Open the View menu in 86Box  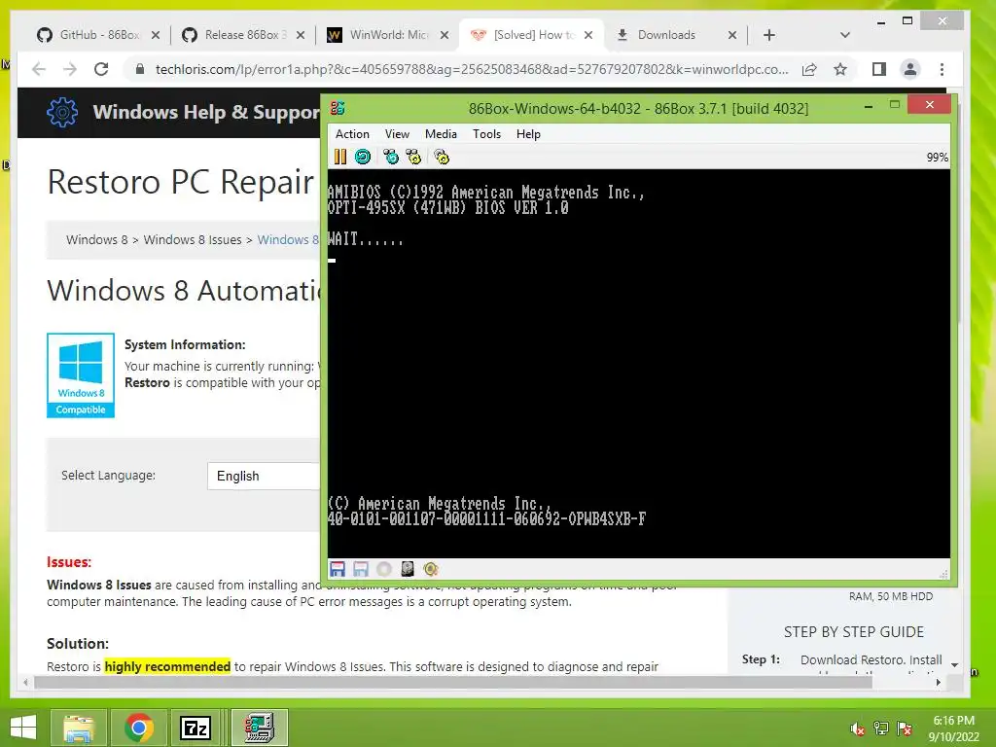[x=397, y=134]
